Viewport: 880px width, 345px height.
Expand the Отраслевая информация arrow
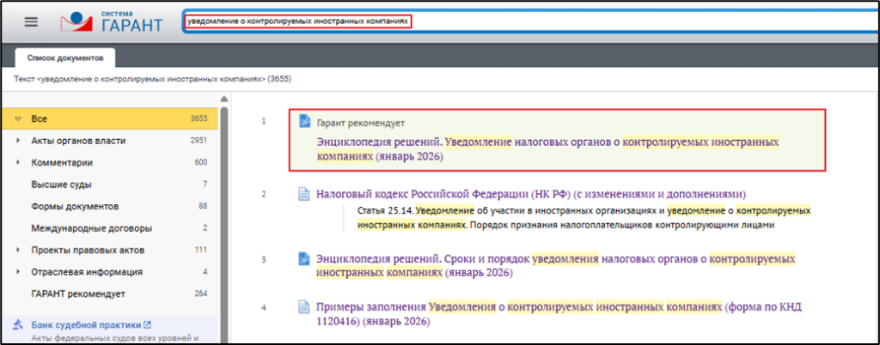(18, 272)
